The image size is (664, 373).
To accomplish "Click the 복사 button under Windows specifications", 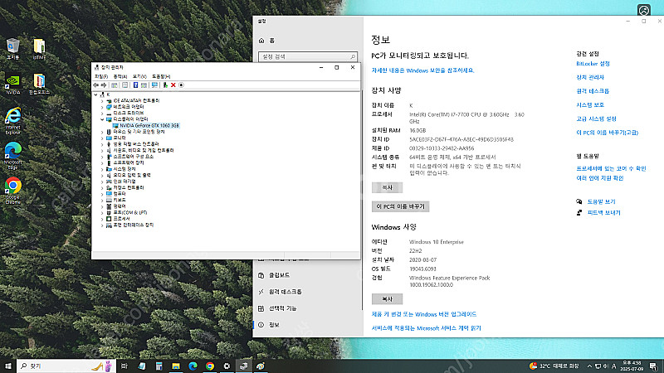I will 387,299.
